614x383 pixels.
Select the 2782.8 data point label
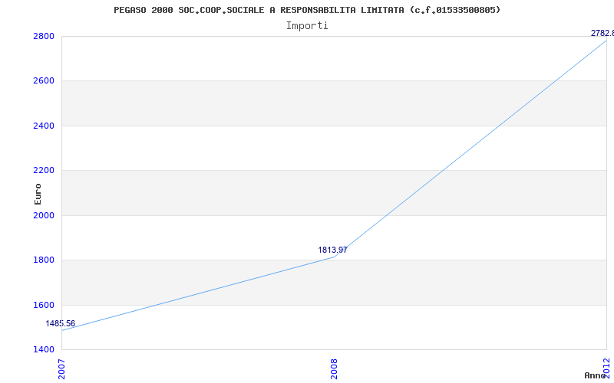click(x=602, y=34)
